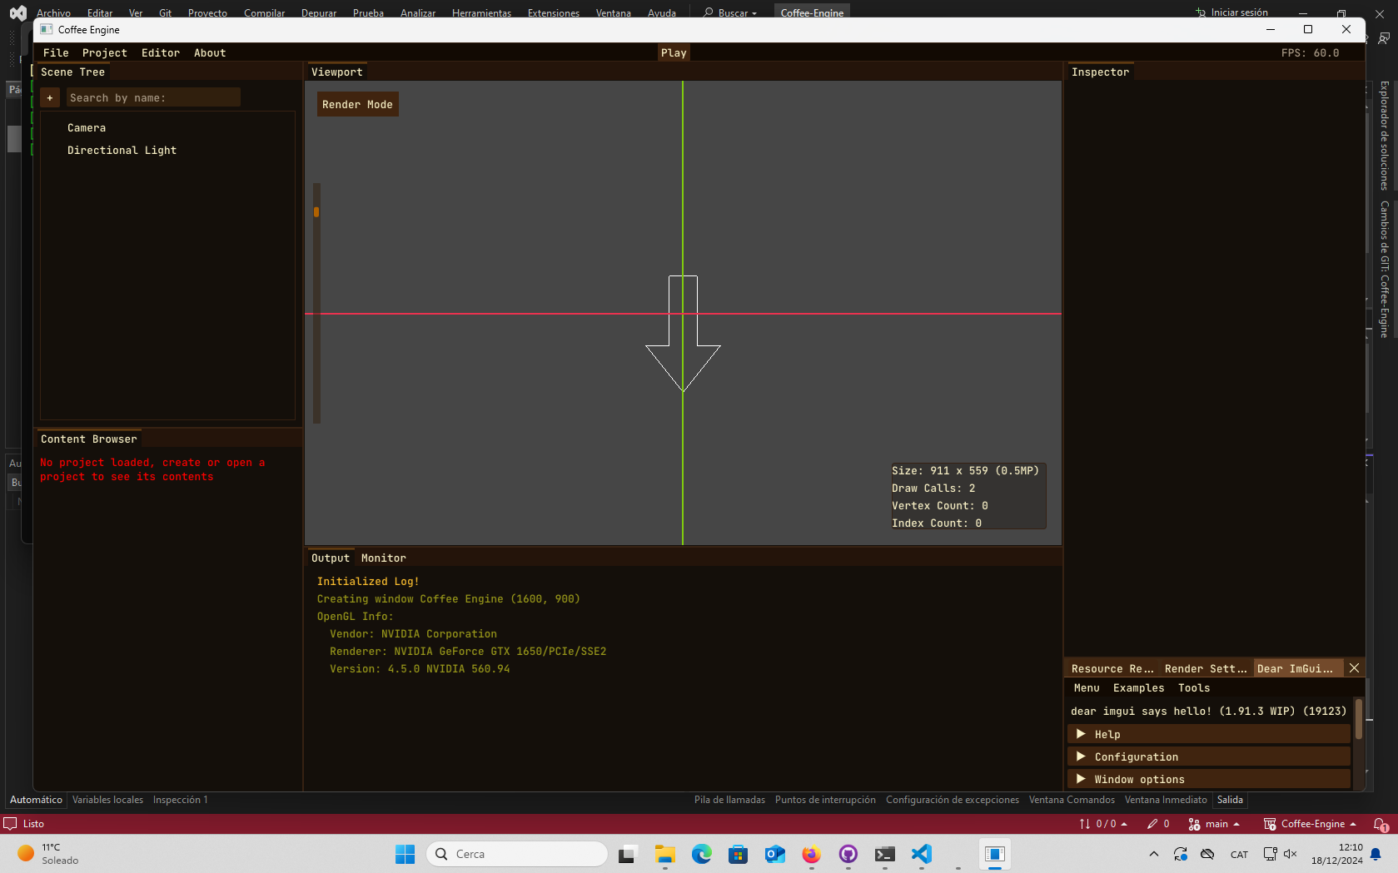Screen dimensions: 1398x873
Task: Click the Dear ImGui panel vertical scrollbar
Action: [1359, 719]
